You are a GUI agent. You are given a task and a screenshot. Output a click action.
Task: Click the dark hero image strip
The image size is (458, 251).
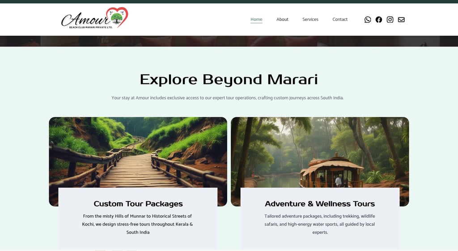pos(229,41)
